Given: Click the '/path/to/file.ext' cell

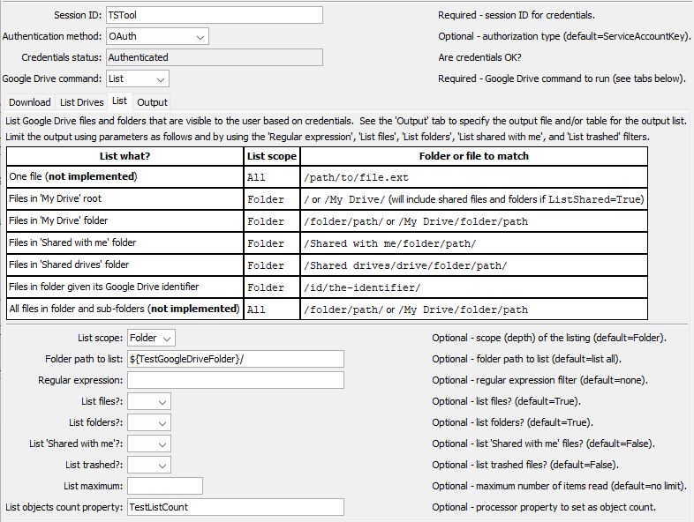Looking at the screenshot, I should (x=473, y=177).
